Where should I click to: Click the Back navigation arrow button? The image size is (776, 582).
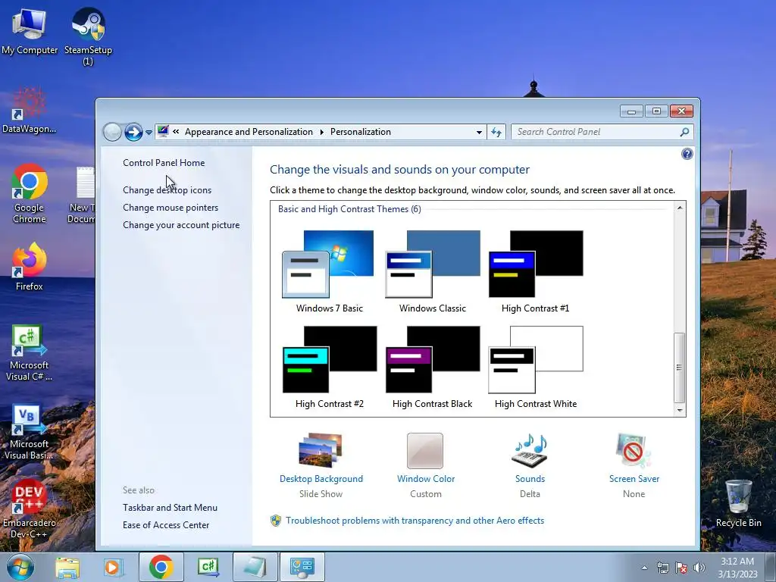click(x=112, y=132)
